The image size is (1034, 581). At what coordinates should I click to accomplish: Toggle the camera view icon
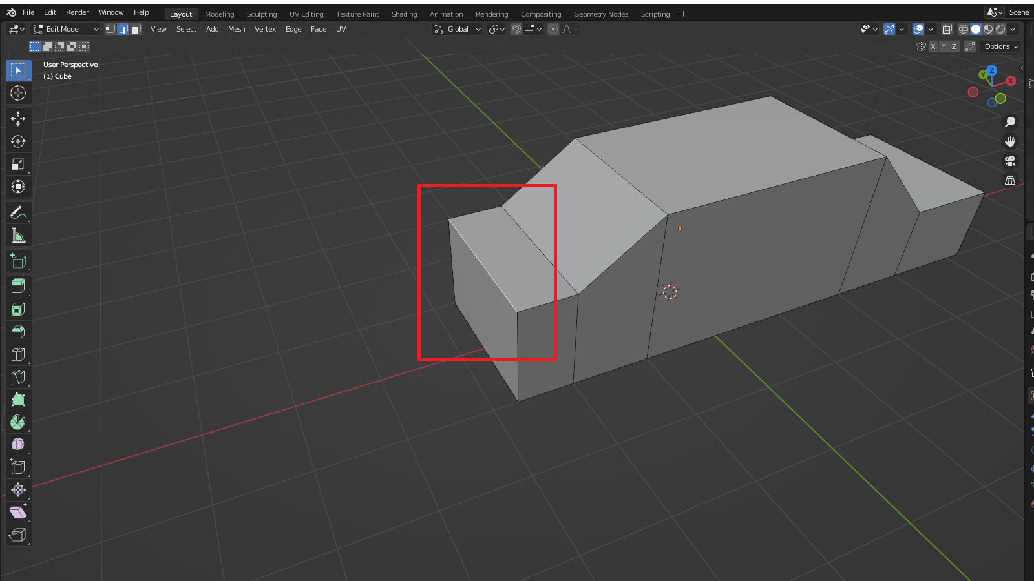point(1010,161)
